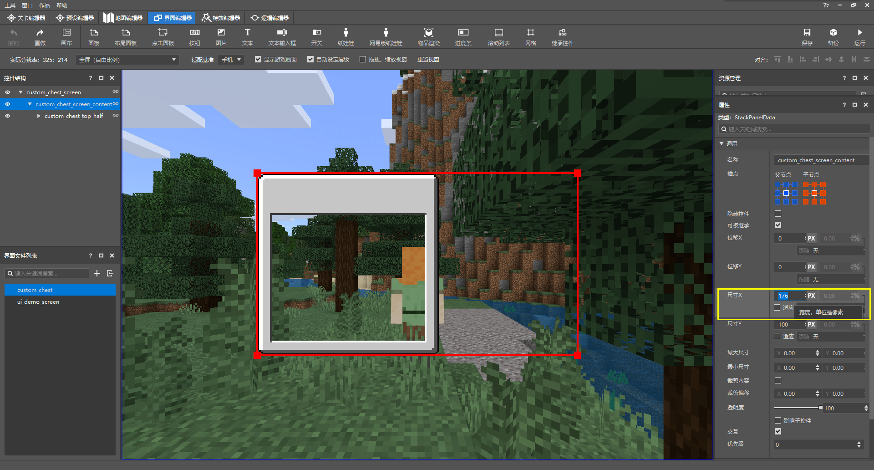Collapse the custom_chest_screen tree node

(x=20, y=92)
